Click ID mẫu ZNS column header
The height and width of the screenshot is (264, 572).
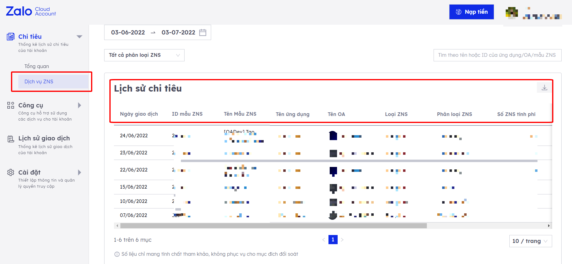point(187,114)
